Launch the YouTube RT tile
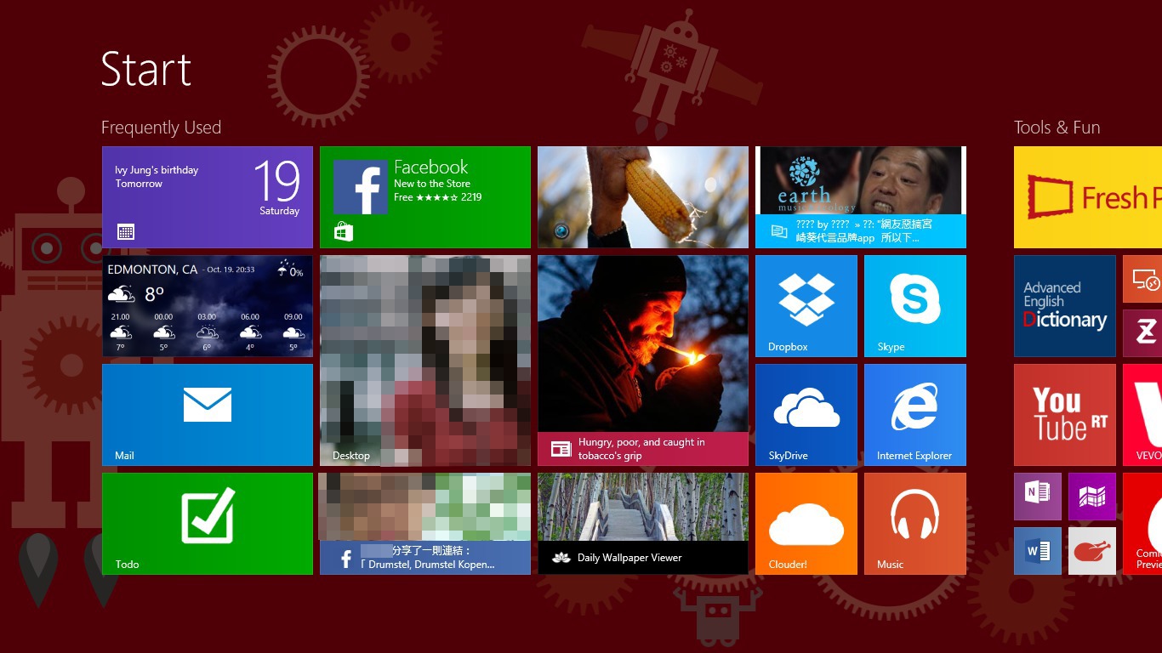1162x653 pixels. [1065, 415]
